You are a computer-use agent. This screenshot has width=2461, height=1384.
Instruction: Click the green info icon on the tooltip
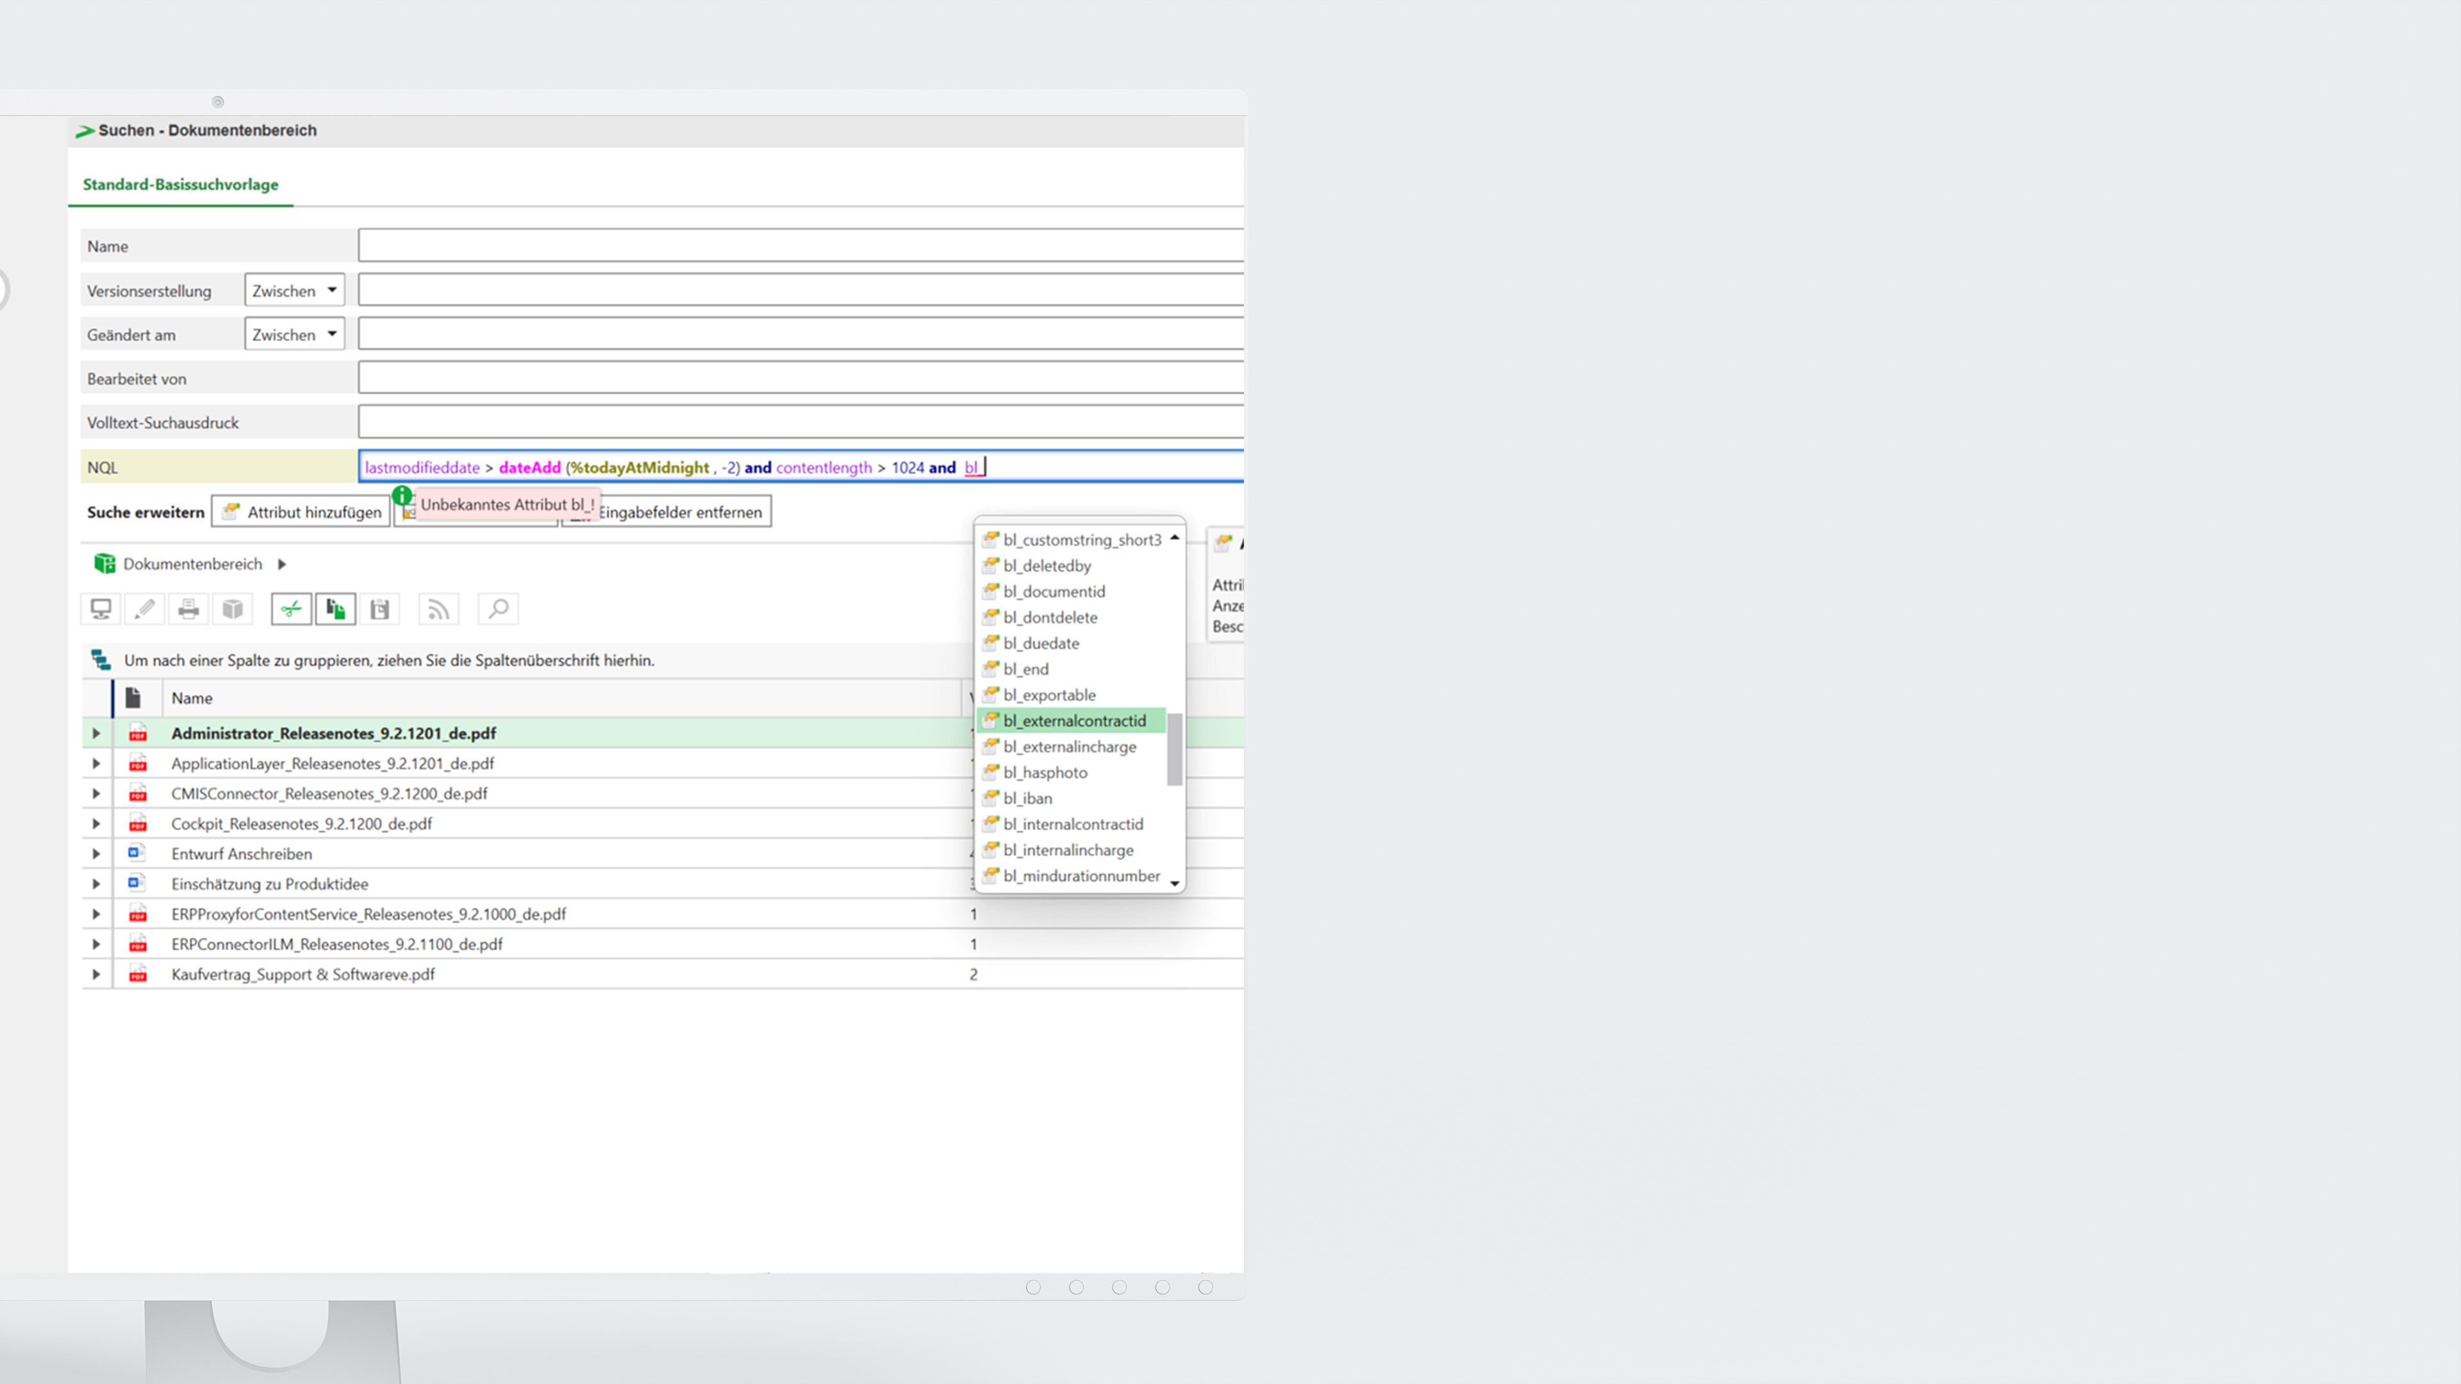(x=402, y=496)
